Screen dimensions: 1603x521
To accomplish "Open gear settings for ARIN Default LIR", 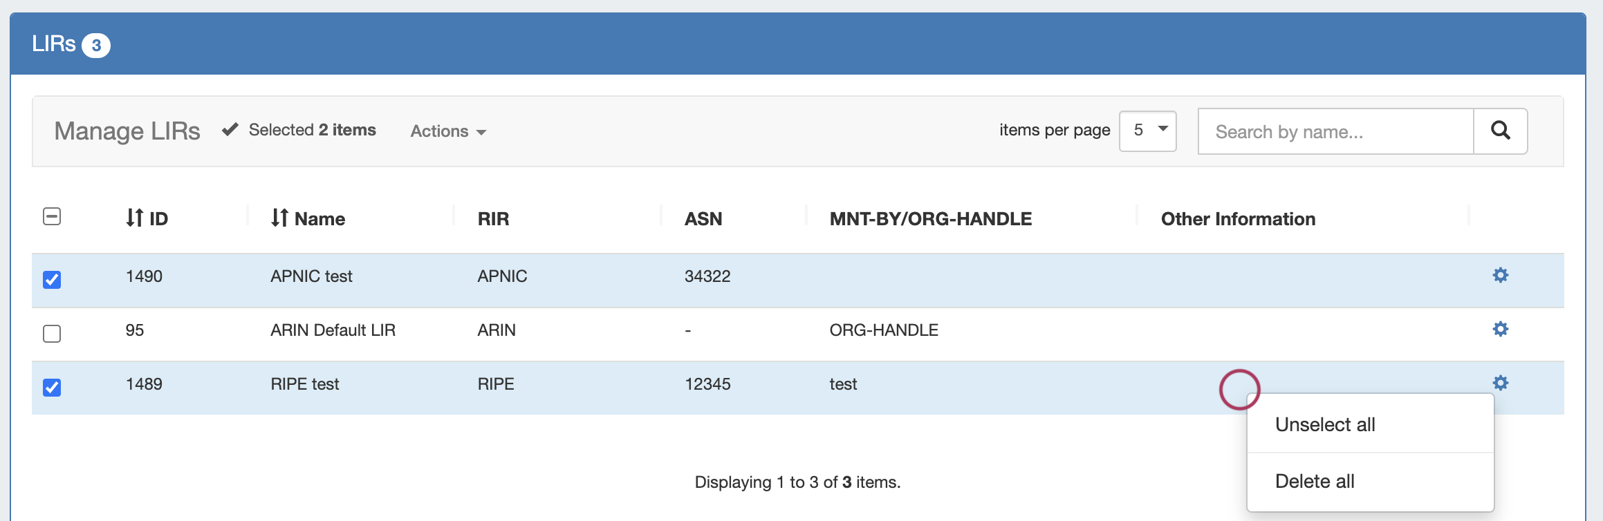I will (x=1500, y=330).
